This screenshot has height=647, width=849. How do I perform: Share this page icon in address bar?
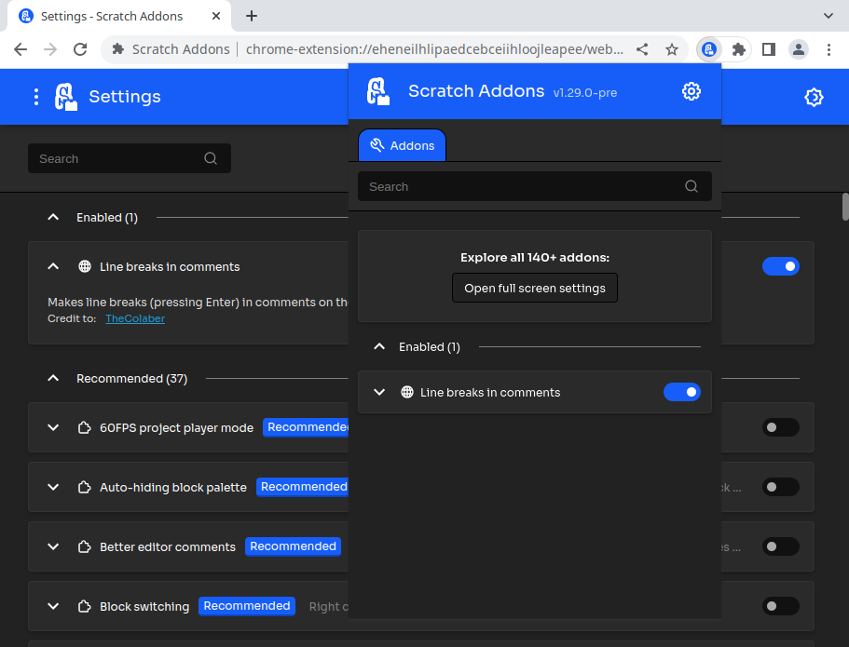642,49
